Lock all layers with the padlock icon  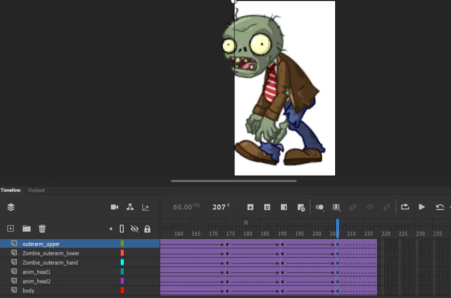[147, 229]
